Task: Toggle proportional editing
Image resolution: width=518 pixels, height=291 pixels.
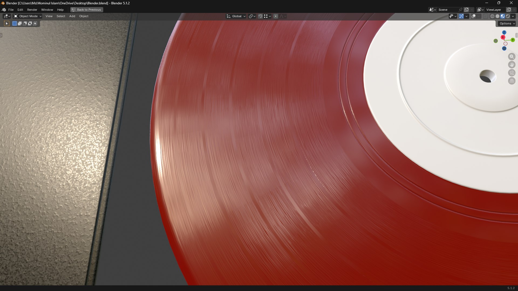Action: [x=276, y=16]
